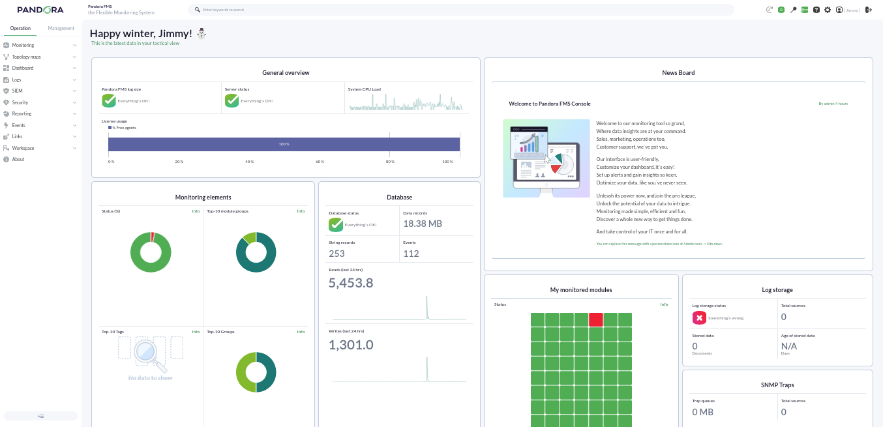Click the About info icon in sidebar

coord(6,160)
